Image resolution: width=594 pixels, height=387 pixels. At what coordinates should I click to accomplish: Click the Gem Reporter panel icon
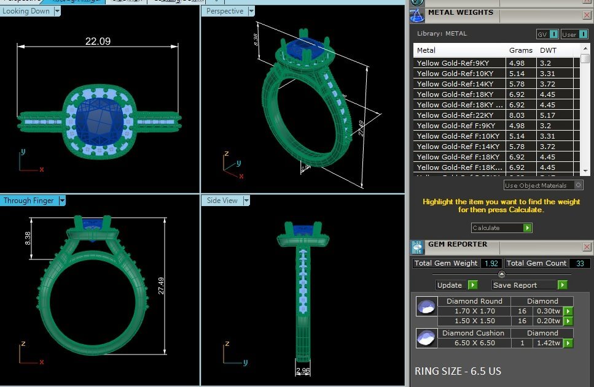(418, 247)
